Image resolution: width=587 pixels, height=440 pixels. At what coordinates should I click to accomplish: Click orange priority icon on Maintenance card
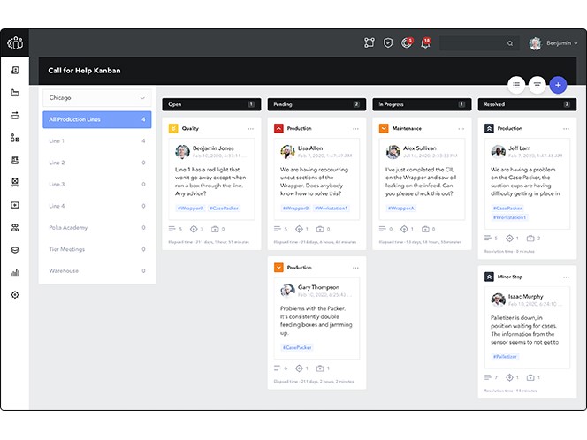384,128
